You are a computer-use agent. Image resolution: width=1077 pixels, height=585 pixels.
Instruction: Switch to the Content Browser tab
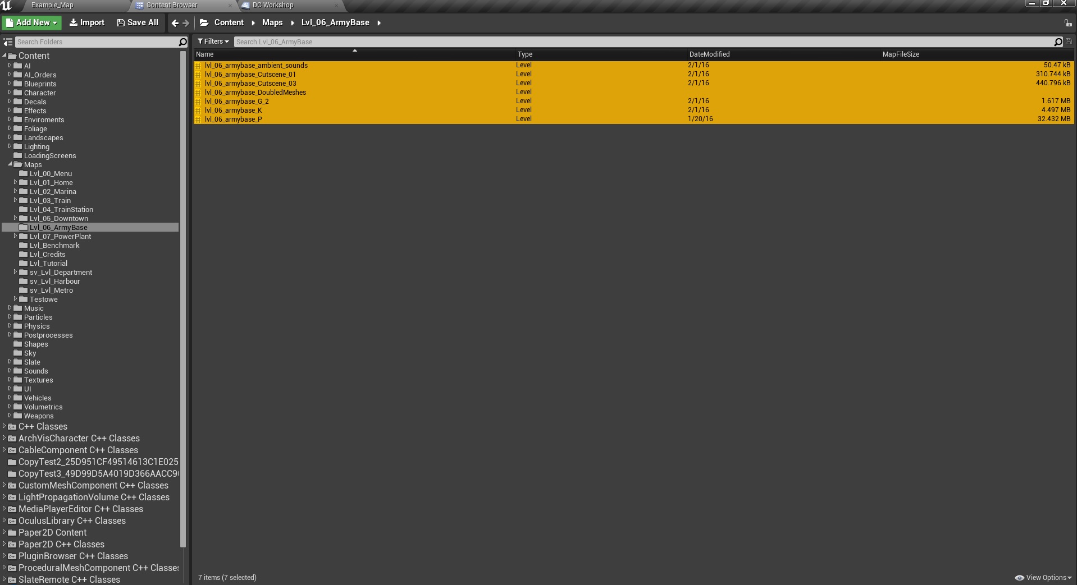pyautogui.click(x=172, y=5)
